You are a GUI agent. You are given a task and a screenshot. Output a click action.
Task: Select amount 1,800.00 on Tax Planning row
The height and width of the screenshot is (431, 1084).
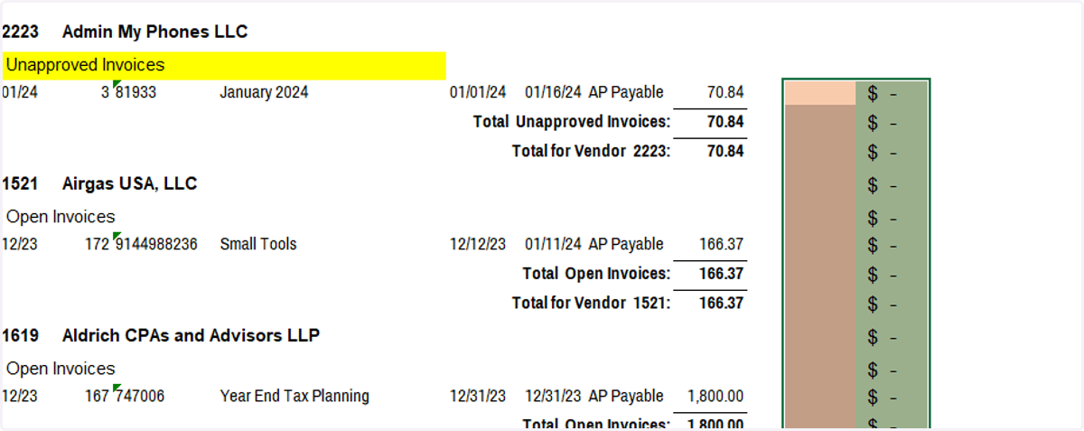click(x=715, y=396)
